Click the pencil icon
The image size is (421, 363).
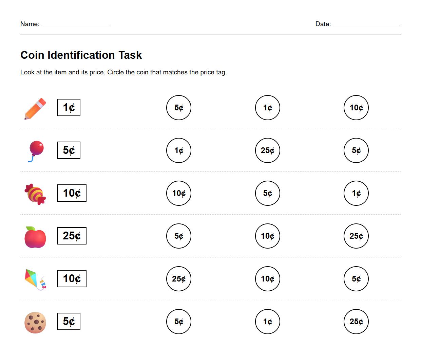35,109
